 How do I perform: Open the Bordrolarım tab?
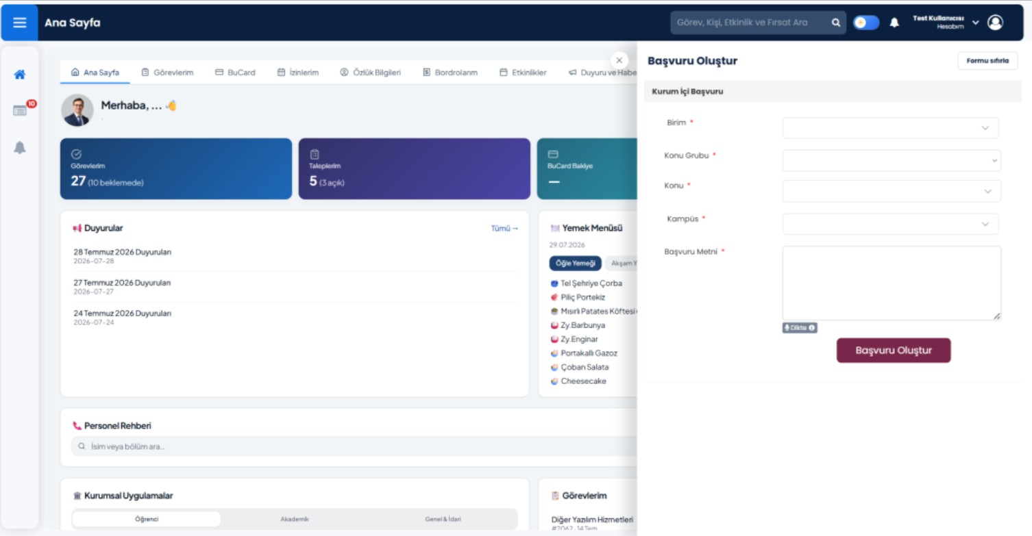point(450,73)
